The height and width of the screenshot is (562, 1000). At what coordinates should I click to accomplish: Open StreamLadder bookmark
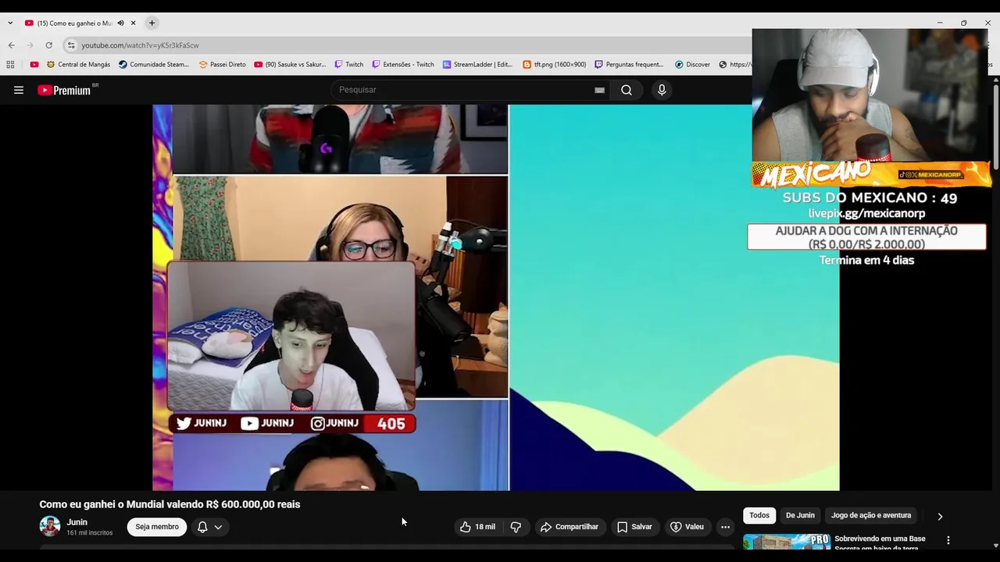(477, 65)
